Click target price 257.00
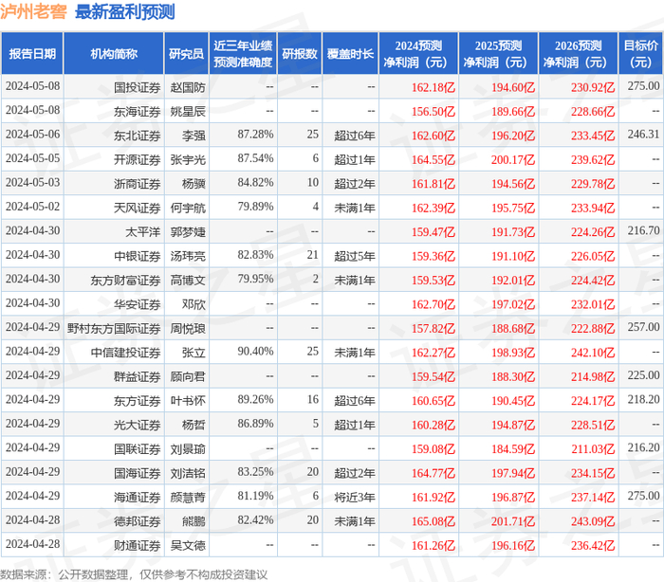This screenshot has height=582, width=664. [643, 327]
